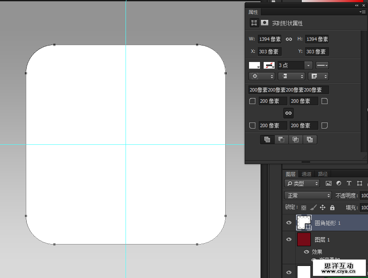Click the adjustment layer filter icon
This screenshot has width=368, height=278.
point(339,183)
